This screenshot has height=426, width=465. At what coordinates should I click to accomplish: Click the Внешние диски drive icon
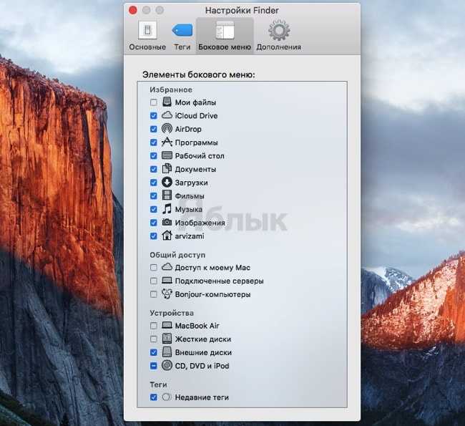pos(167,352)
